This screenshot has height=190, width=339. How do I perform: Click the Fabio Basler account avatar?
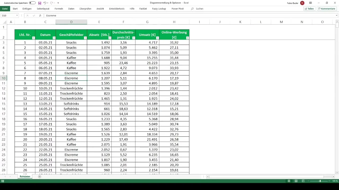[302, 3]
